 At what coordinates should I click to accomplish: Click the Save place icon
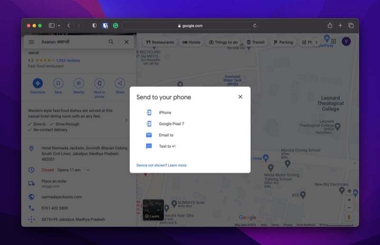58,83
